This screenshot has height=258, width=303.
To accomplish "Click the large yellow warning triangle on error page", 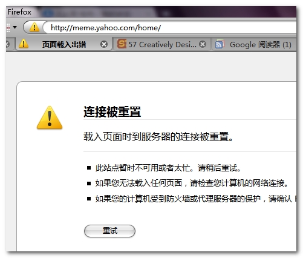I will [50, 117].
